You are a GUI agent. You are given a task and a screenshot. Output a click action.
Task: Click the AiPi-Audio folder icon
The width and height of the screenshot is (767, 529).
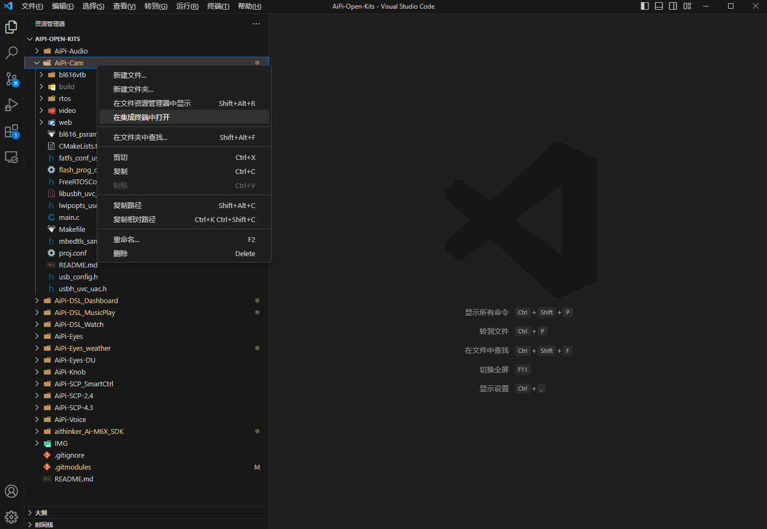pos(48,51)
